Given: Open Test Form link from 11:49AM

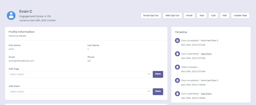Looking at the screenshot, I should click(206, 94).
